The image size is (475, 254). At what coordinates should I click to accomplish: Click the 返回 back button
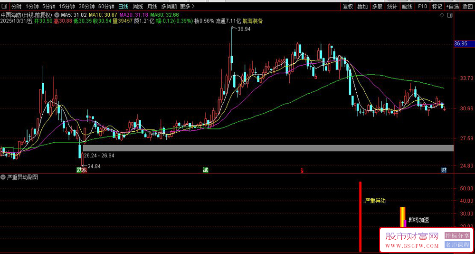(x=467, y=6)
